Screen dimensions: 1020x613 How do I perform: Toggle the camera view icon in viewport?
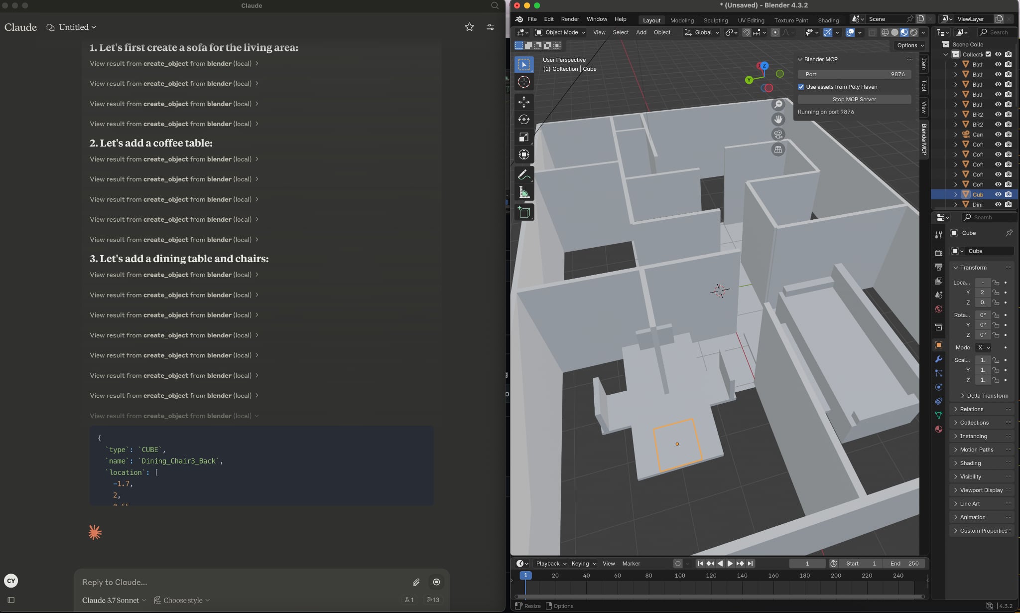tap(778, 134)
